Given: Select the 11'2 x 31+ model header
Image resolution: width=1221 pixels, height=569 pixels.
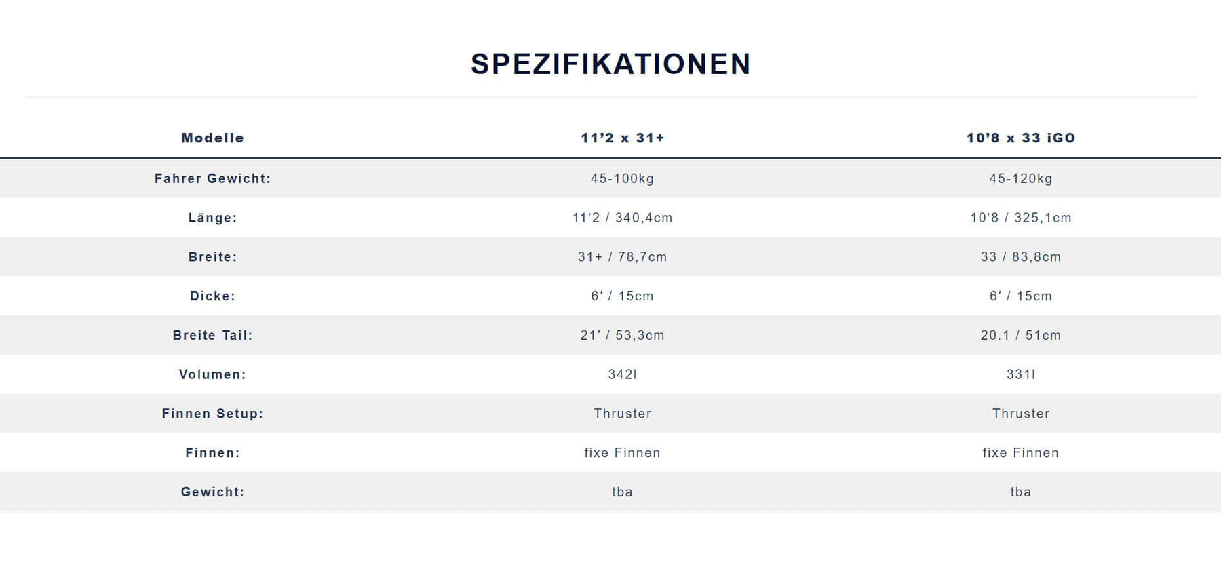Looking at the screenshot, I should (x=622, y=138).
